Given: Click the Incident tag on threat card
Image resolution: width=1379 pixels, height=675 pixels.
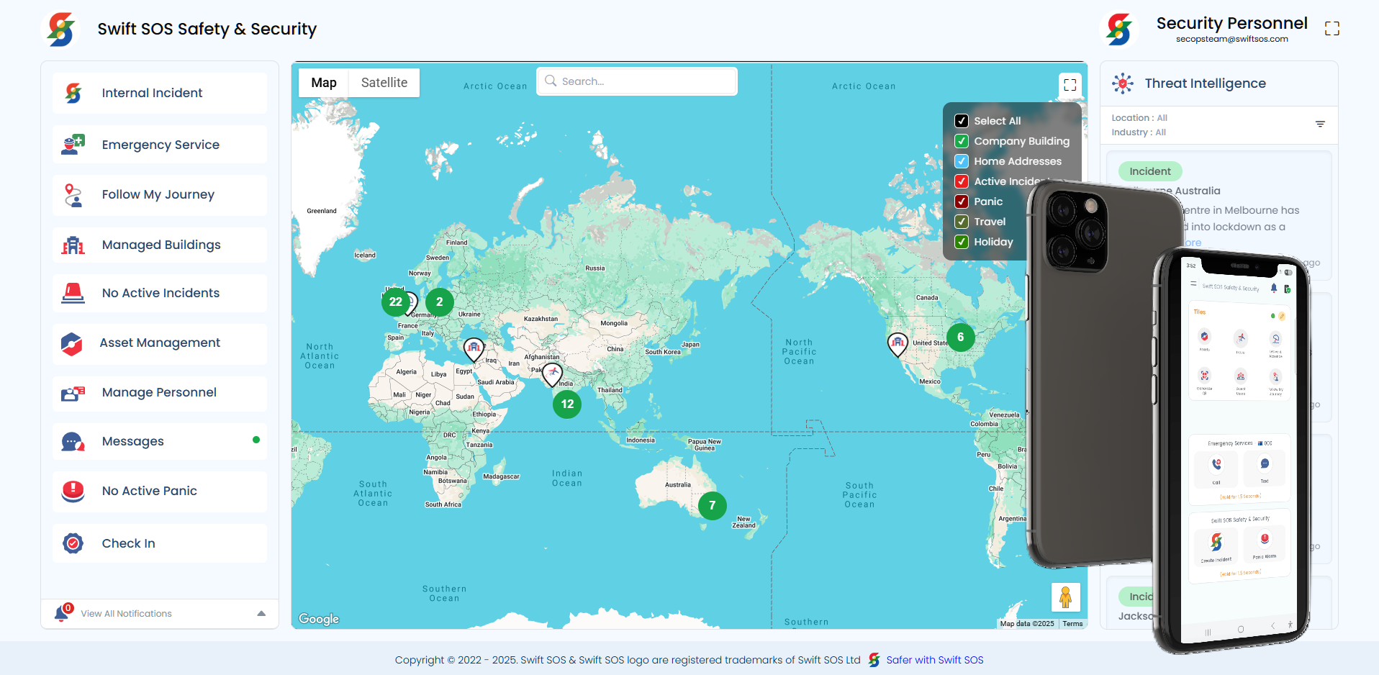Looking at the screenshot, I should [1150, 171].
